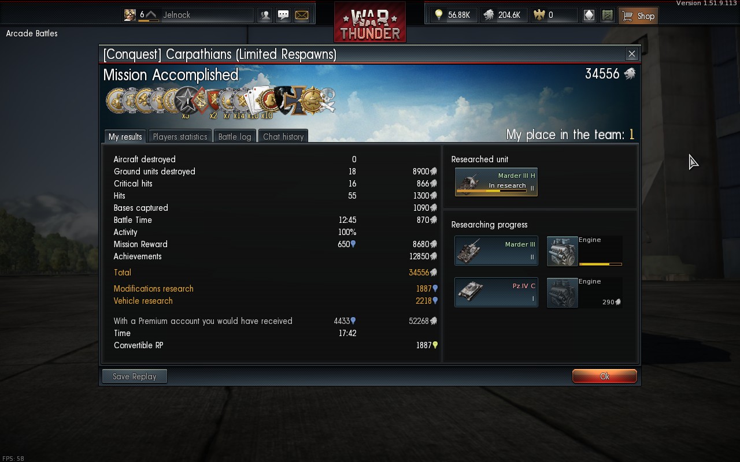This screenshot has width=740, height=462.
Task: Select the Marder III H researched unit
Action: [496, 182]
